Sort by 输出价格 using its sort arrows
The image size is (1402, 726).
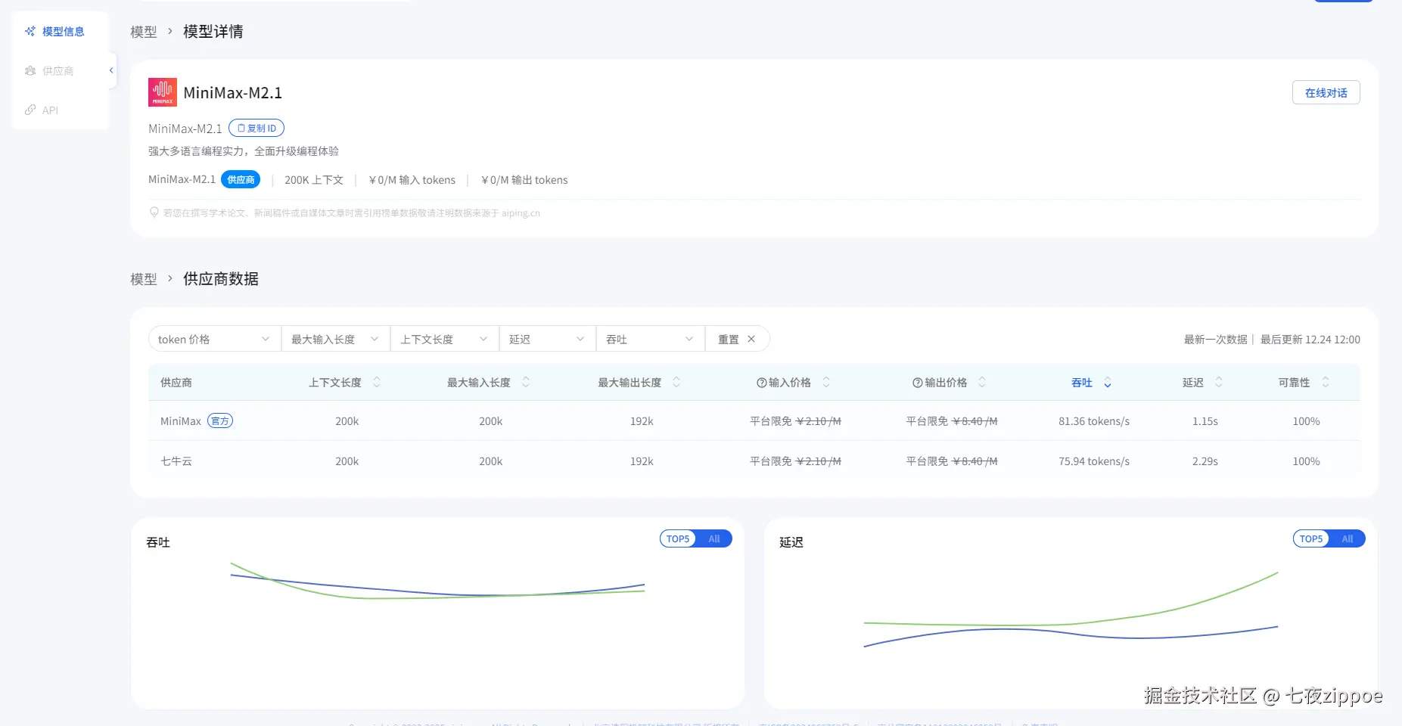pyautogui.click(x=982, y=383)
